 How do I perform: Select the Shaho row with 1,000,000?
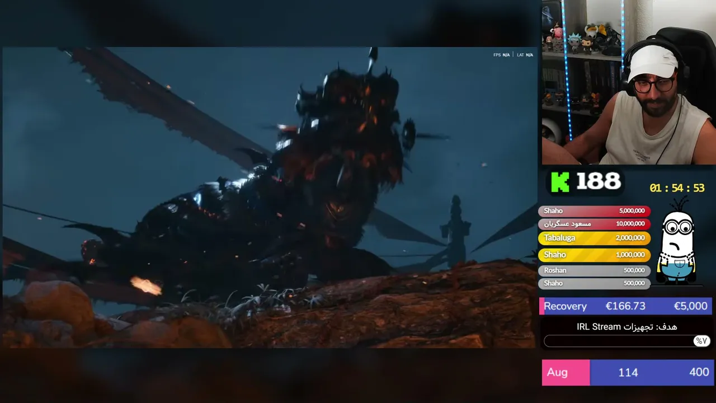(x=594, y=255)
